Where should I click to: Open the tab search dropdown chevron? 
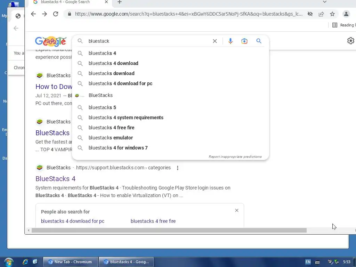point(325,2)
